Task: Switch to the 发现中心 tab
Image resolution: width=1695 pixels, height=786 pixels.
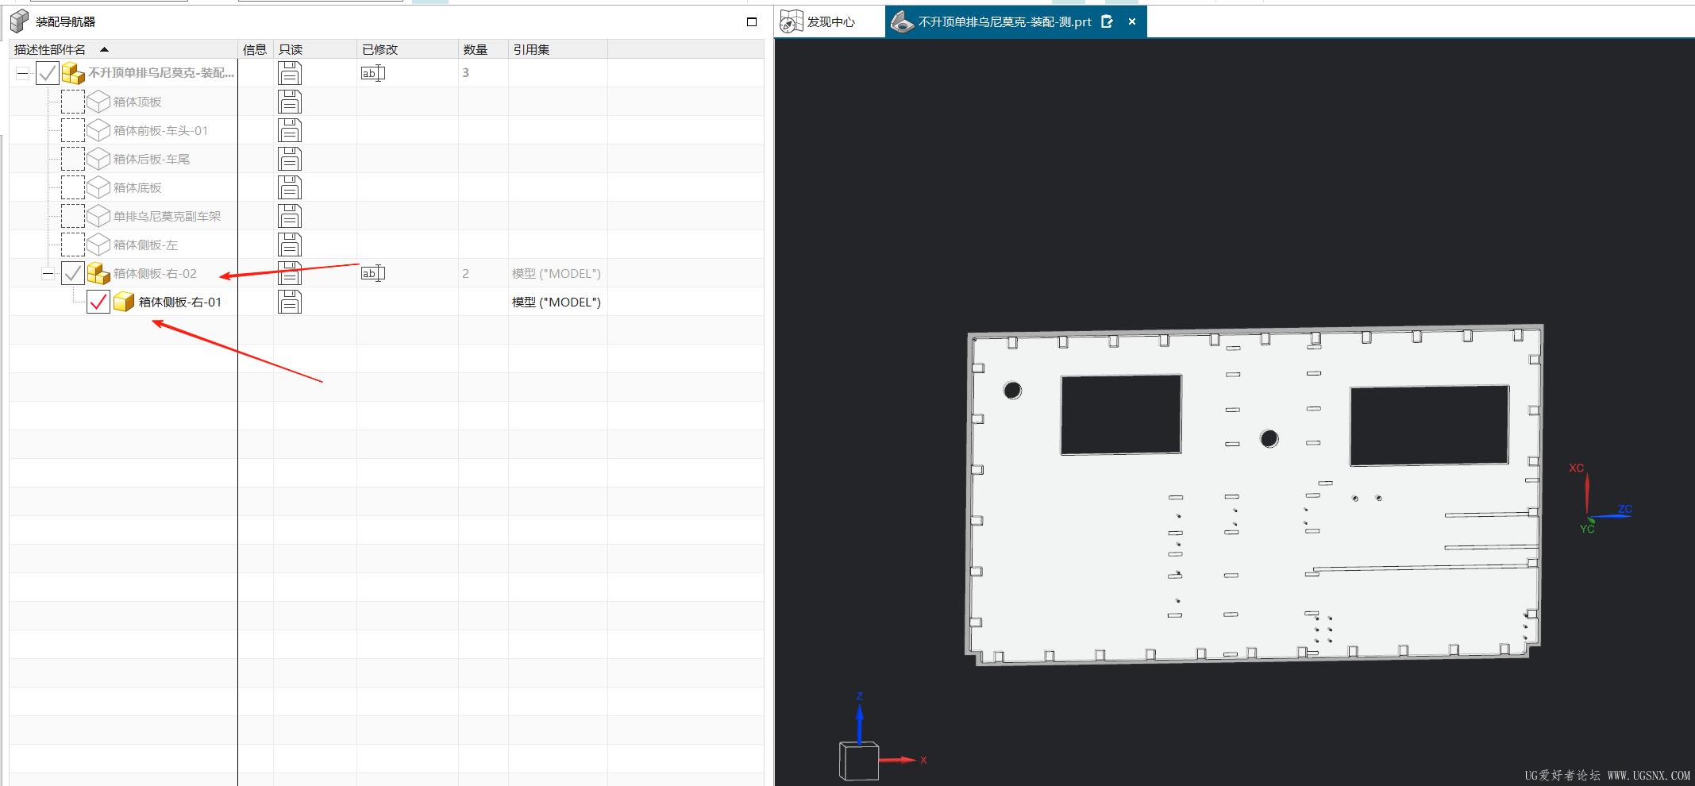Action: coord(830,21)
